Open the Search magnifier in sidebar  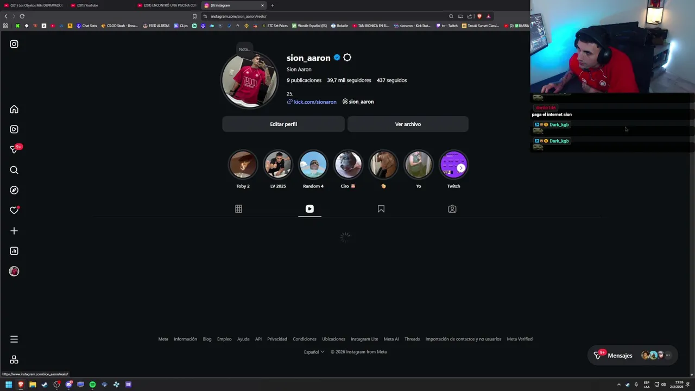pyautogui.click(x=14, y=170)
